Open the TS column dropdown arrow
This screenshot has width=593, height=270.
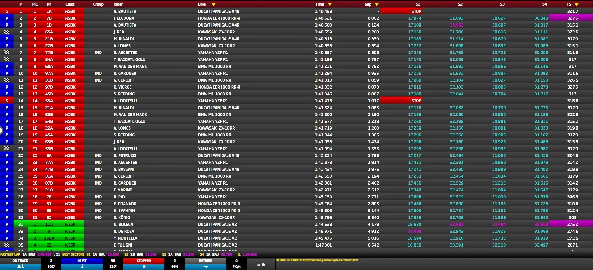[576, 4]
